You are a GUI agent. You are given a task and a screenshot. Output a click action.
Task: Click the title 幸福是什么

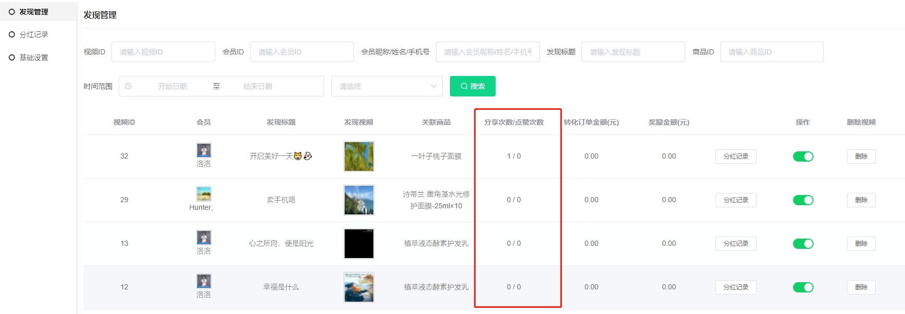(281, 287)
